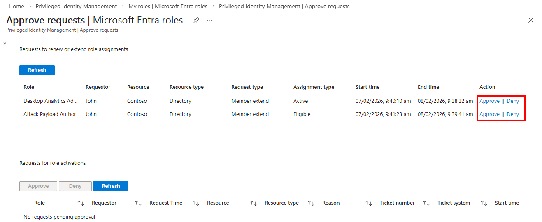Click the Active assignment type cell
The height and width of the screenshot is (222, 542).
(x=300, y=101)
